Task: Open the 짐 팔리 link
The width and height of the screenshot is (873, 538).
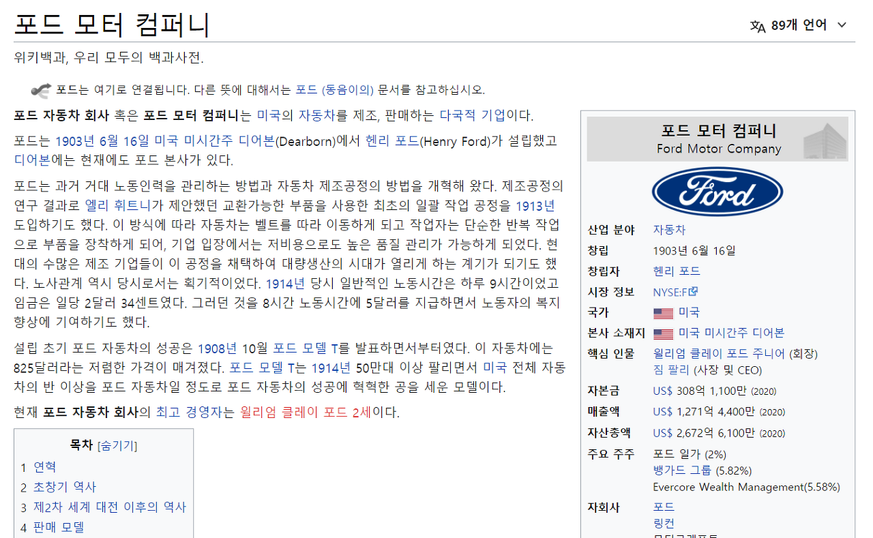Action: [672, 370]
